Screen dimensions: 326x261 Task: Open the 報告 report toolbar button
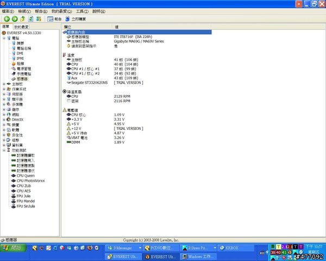(x=54, y=19)
